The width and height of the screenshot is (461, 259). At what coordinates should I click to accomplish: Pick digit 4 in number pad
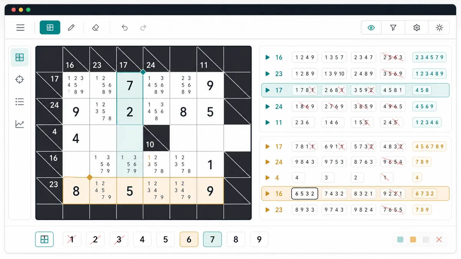pos(142,239)
